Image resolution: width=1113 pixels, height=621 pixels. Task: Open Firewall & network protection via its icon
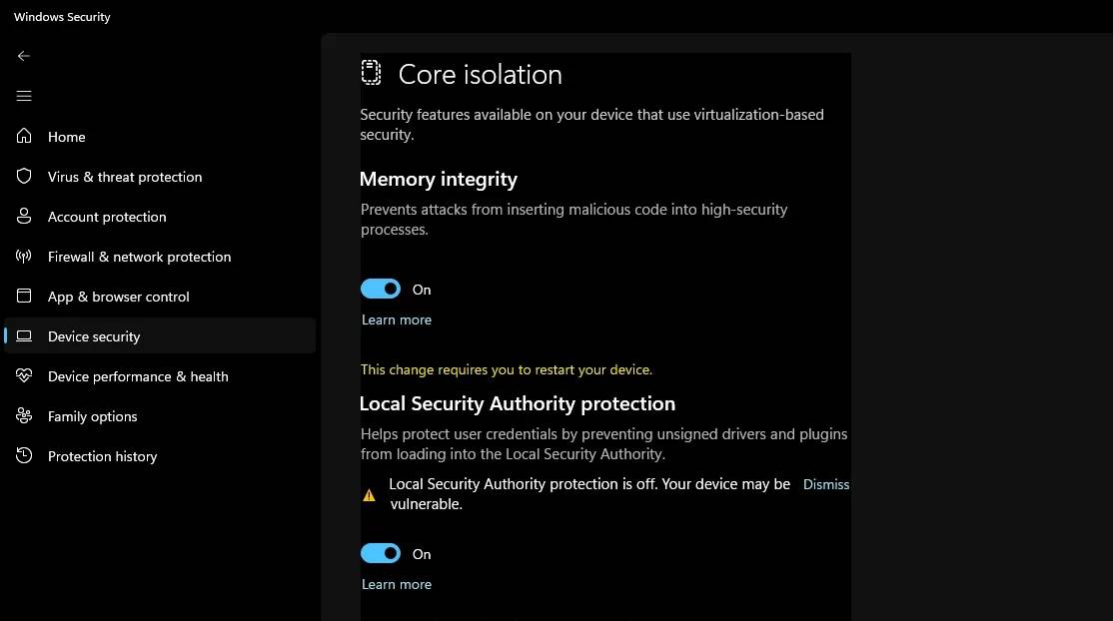pyautogui.click(x=23, y=256)
